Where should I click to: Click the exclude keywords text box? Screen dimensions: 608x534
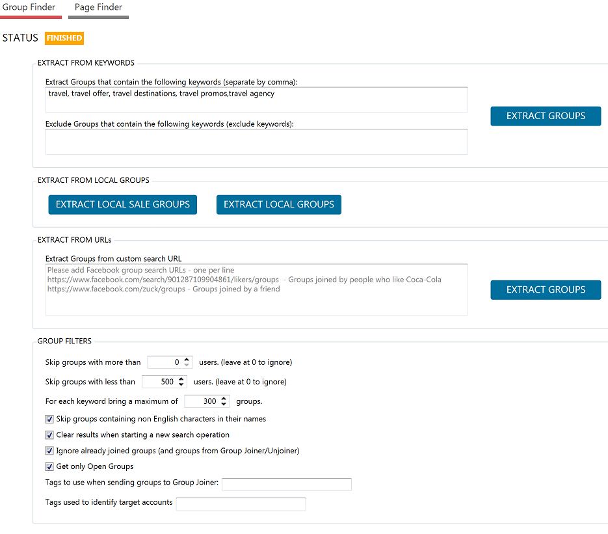(256, 142)
